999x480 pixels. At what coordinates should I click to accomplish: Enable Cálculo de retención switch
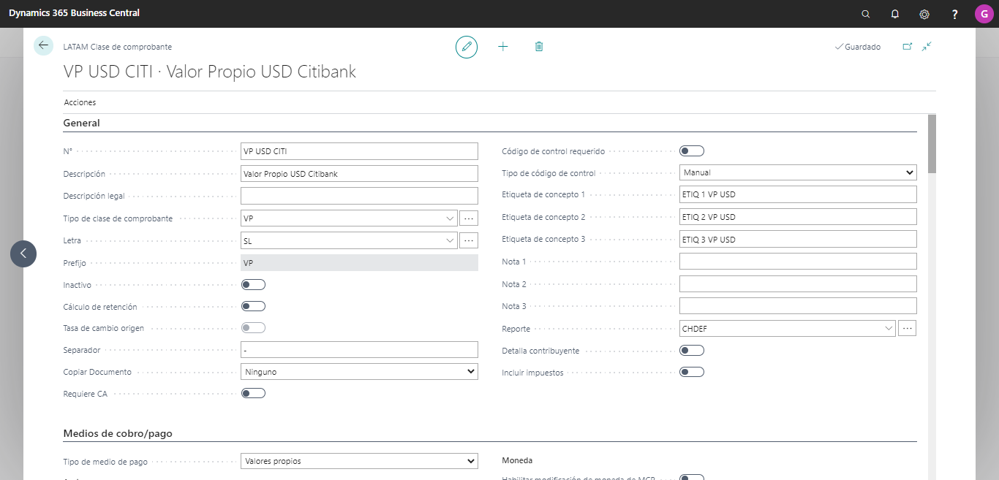tap(253, 306)
